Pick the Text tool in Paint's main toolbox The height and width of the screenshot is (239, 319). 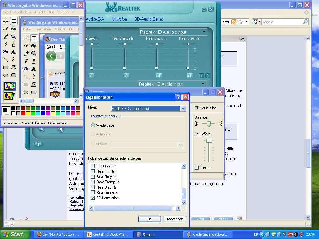coord(14,52)
